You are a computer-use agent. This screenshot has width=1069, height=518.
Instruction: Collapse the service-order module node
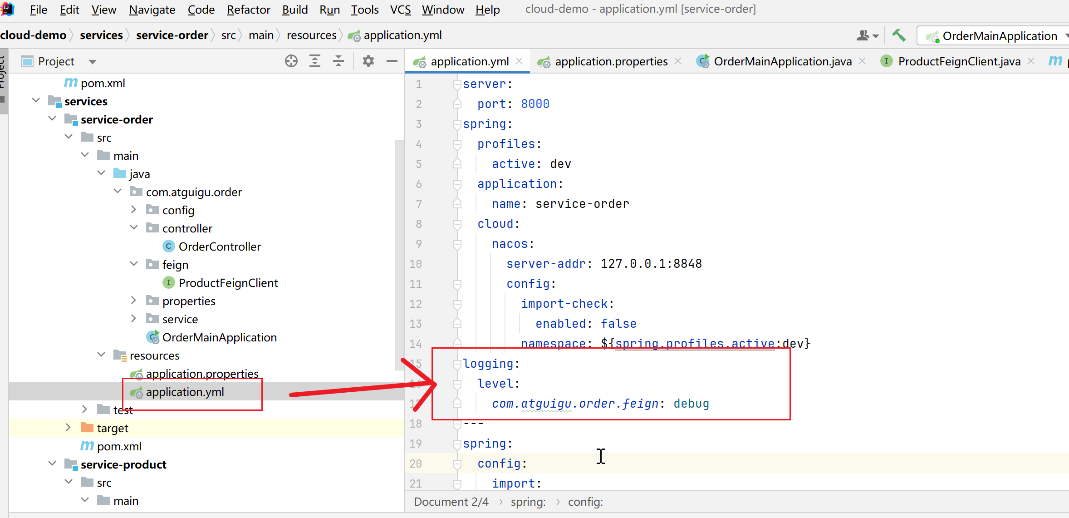click(x=52, y=119)
